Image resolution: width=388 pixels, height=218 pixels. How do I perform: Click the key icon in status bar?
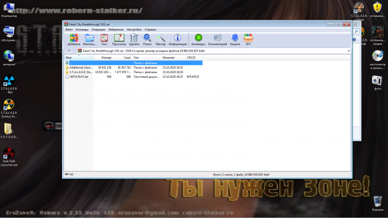[x=71, y=174]
